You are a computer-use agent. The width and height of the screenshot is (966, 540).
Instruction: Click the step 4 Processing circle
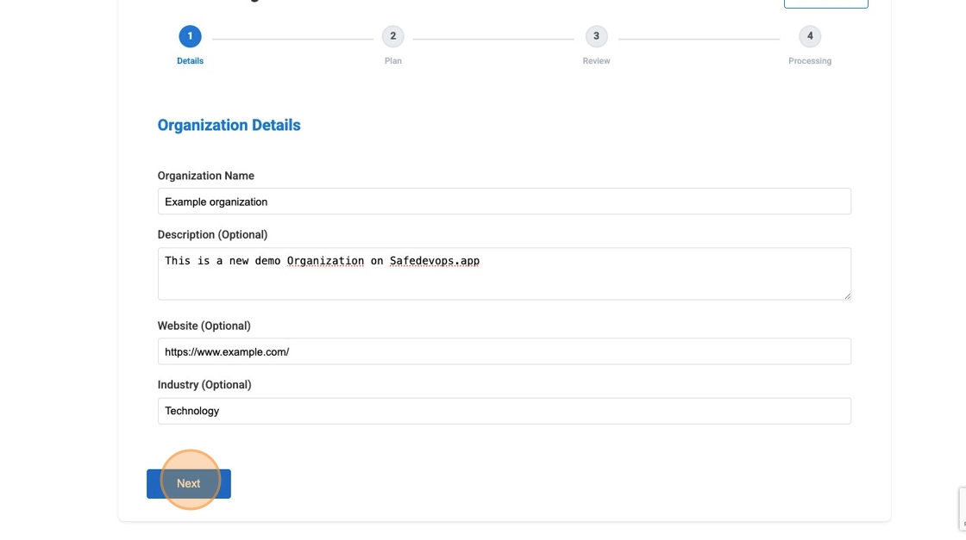809,37
